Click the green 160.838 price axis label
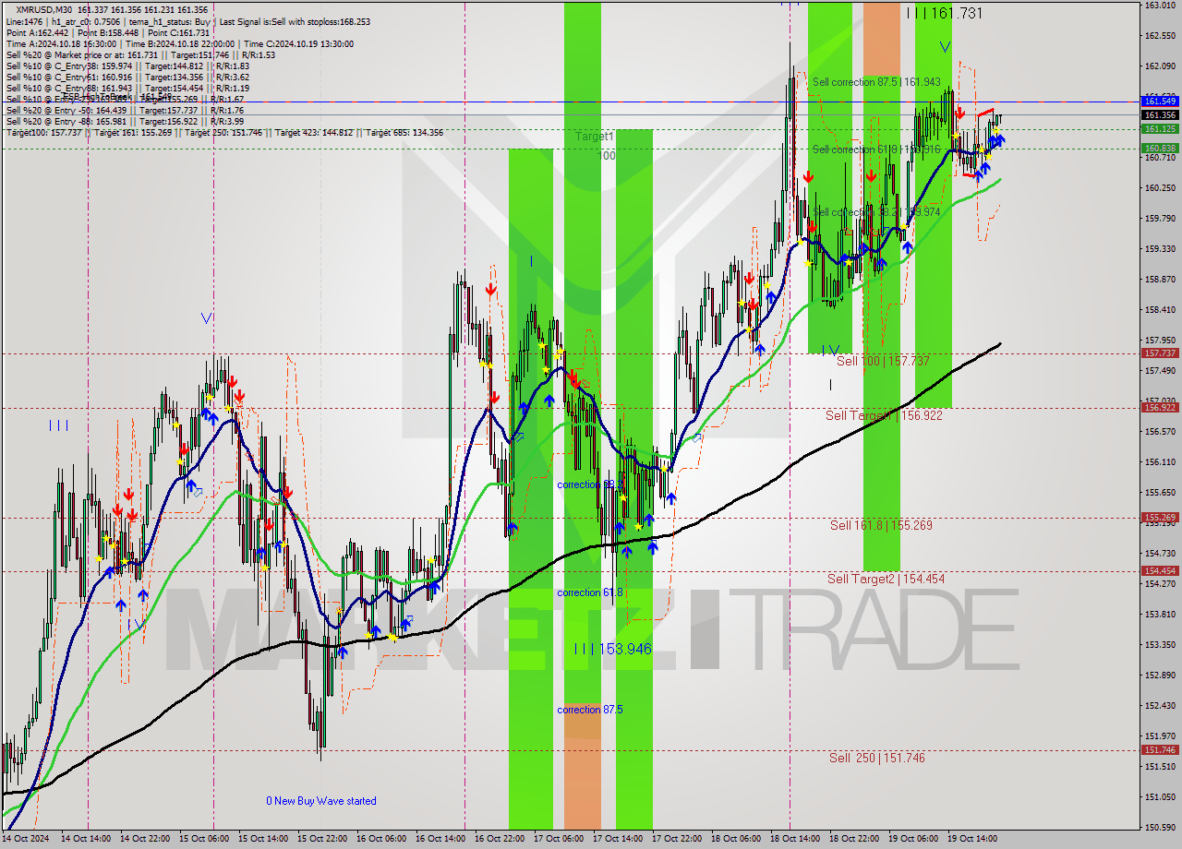This screenshot has height=849, width=1182. tap(1160, 148)
